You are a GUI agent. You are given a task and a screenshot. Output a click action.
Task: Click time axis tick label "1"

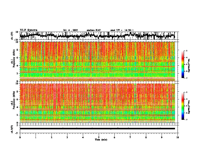(x=36, y=137)
